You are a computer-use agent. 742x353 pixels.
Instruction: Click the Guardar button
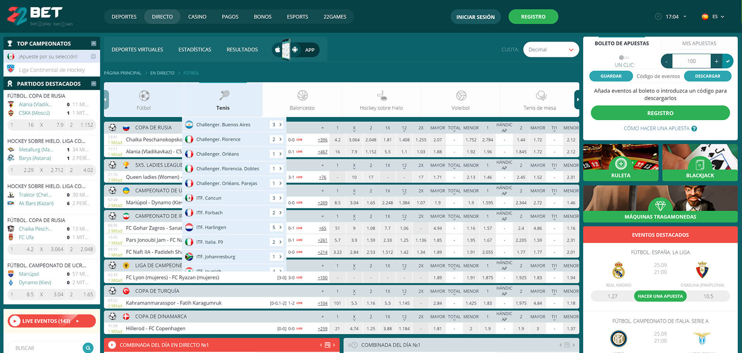click(x=611, y=76)
